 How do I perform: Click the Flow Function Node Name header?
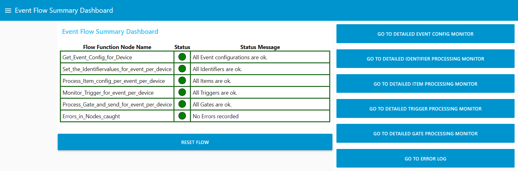117,47
